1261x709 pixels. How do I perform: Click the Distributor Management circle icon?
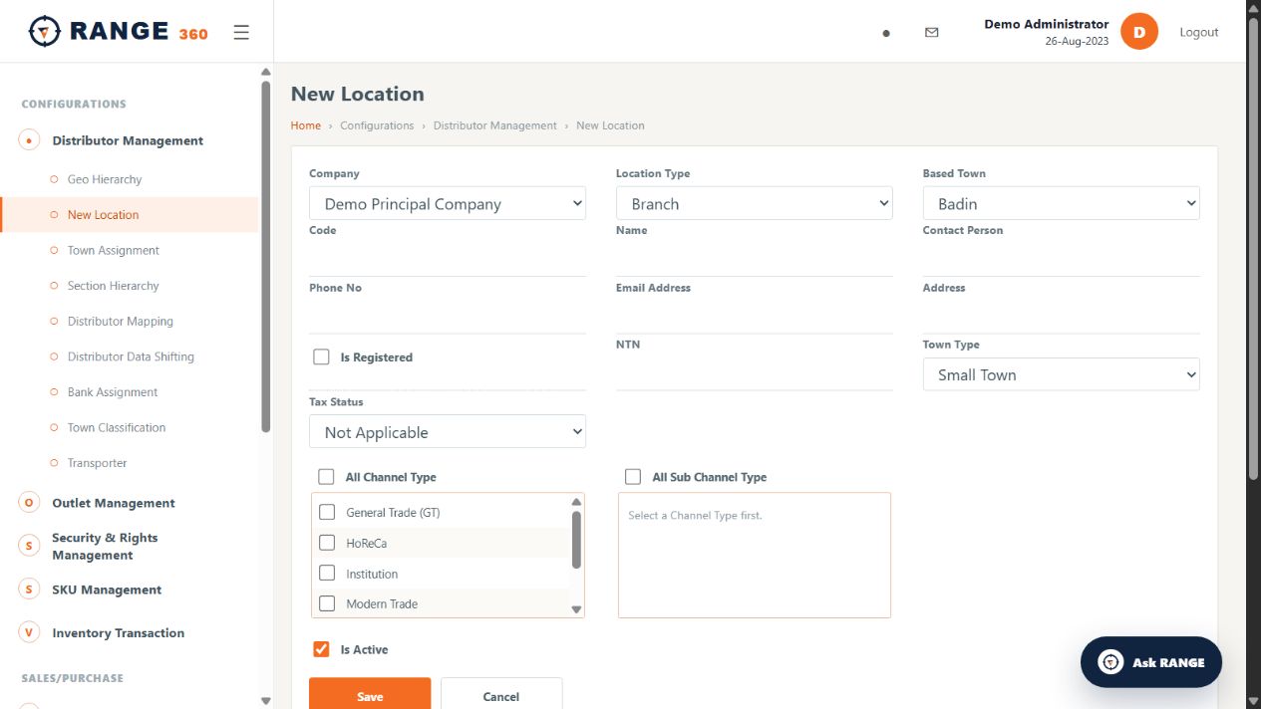pos(29,140)
